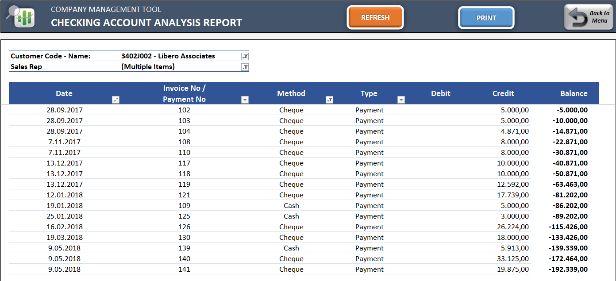Image resolution: width=616 pixels, height=281 pixels.
Task: Select payment number 139 cell
Action: (x=184, y=248)
